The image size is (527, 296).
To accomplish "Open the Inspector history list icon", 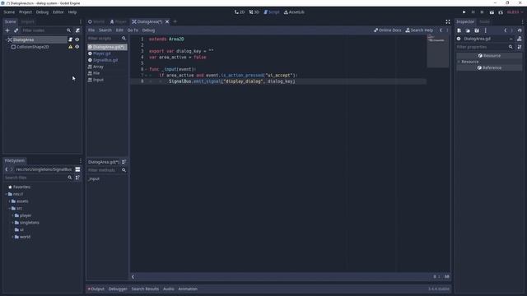I will pos(520,30).
